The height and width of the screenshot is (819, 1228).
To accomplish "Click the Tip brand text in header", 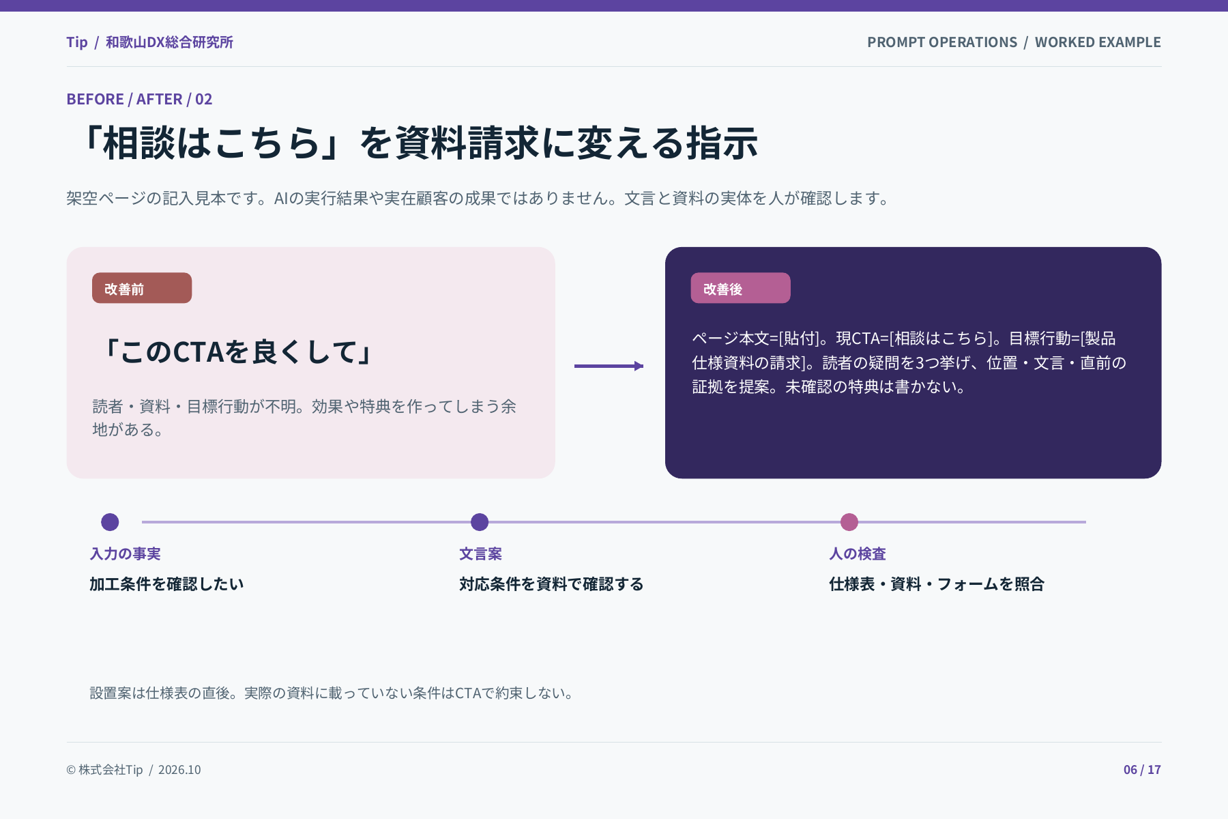I will point(77,42).
